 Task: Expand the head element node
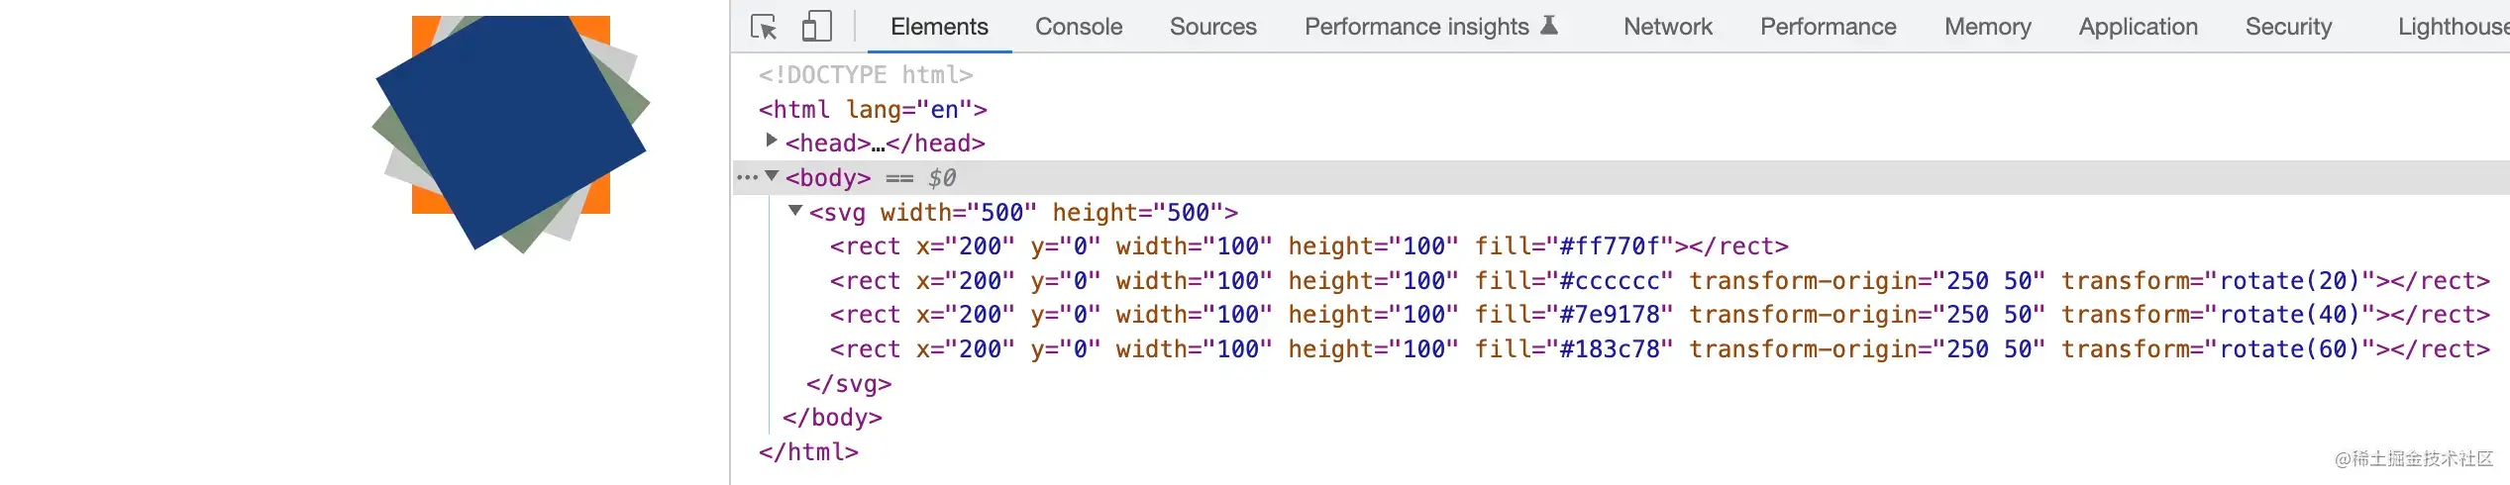click(x=771, y=142)
